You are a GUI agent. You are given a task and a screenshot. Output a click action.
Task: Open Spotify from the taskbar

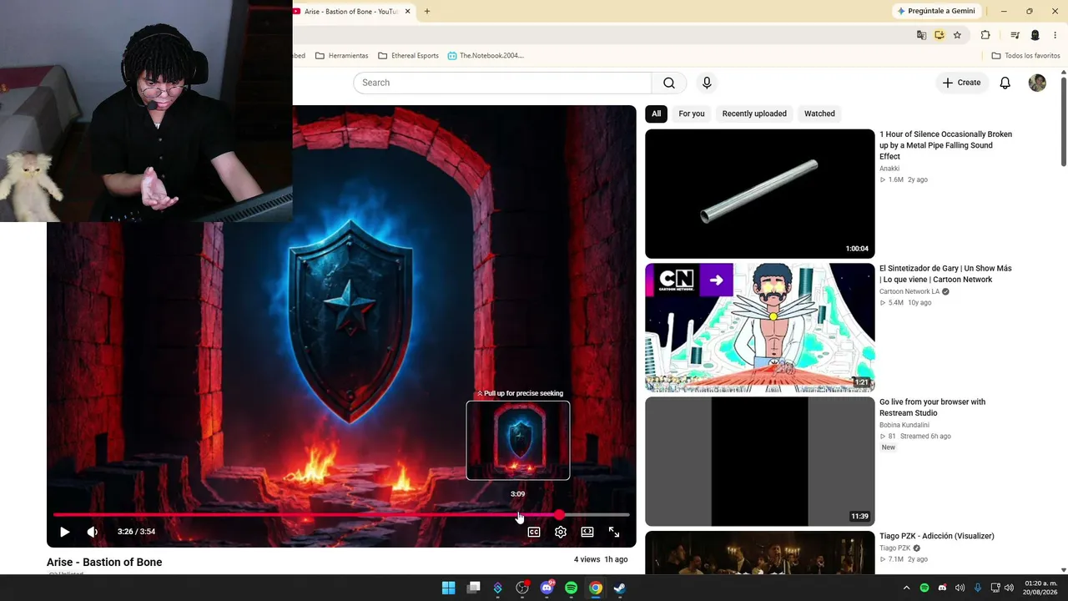(x=571, y=588)
